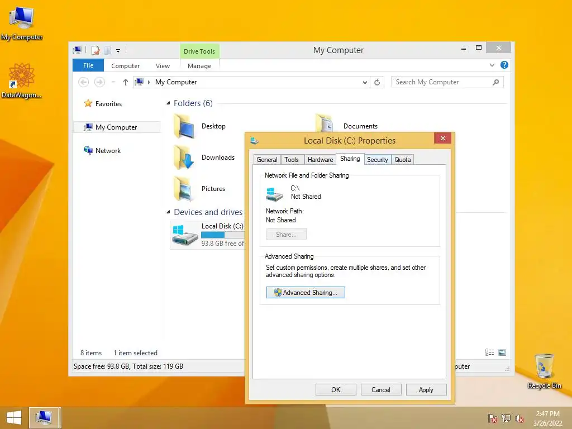Open network status tray icon

click(x=506, y=418)
